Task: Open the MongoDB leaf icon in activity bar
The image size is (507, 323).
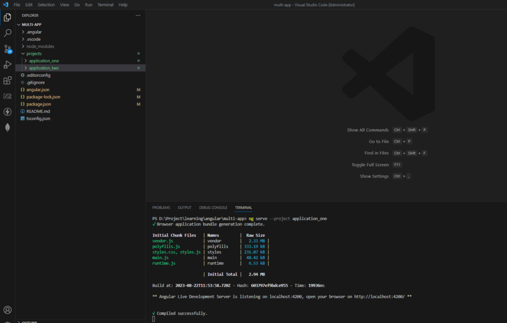Action: point(7,127)
